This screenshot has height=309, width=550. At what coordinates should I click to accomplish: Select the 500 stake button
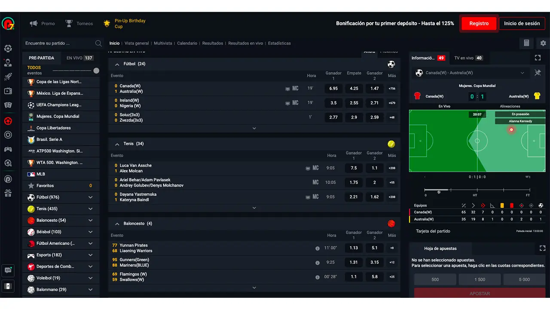tap(435, 279)
